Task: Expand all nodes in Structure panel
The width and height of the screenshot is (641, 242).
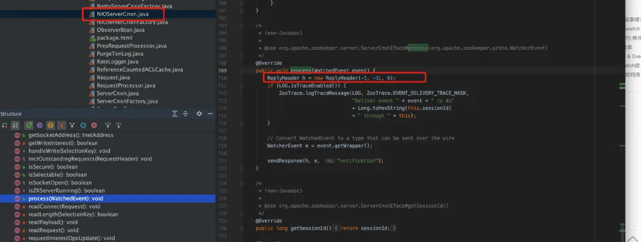Action: [175, 114]
